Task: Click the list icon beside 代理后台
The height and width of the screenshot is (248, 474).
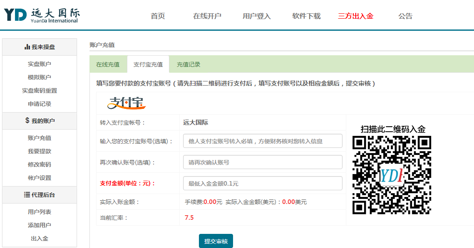Action: tap(27, 194)
